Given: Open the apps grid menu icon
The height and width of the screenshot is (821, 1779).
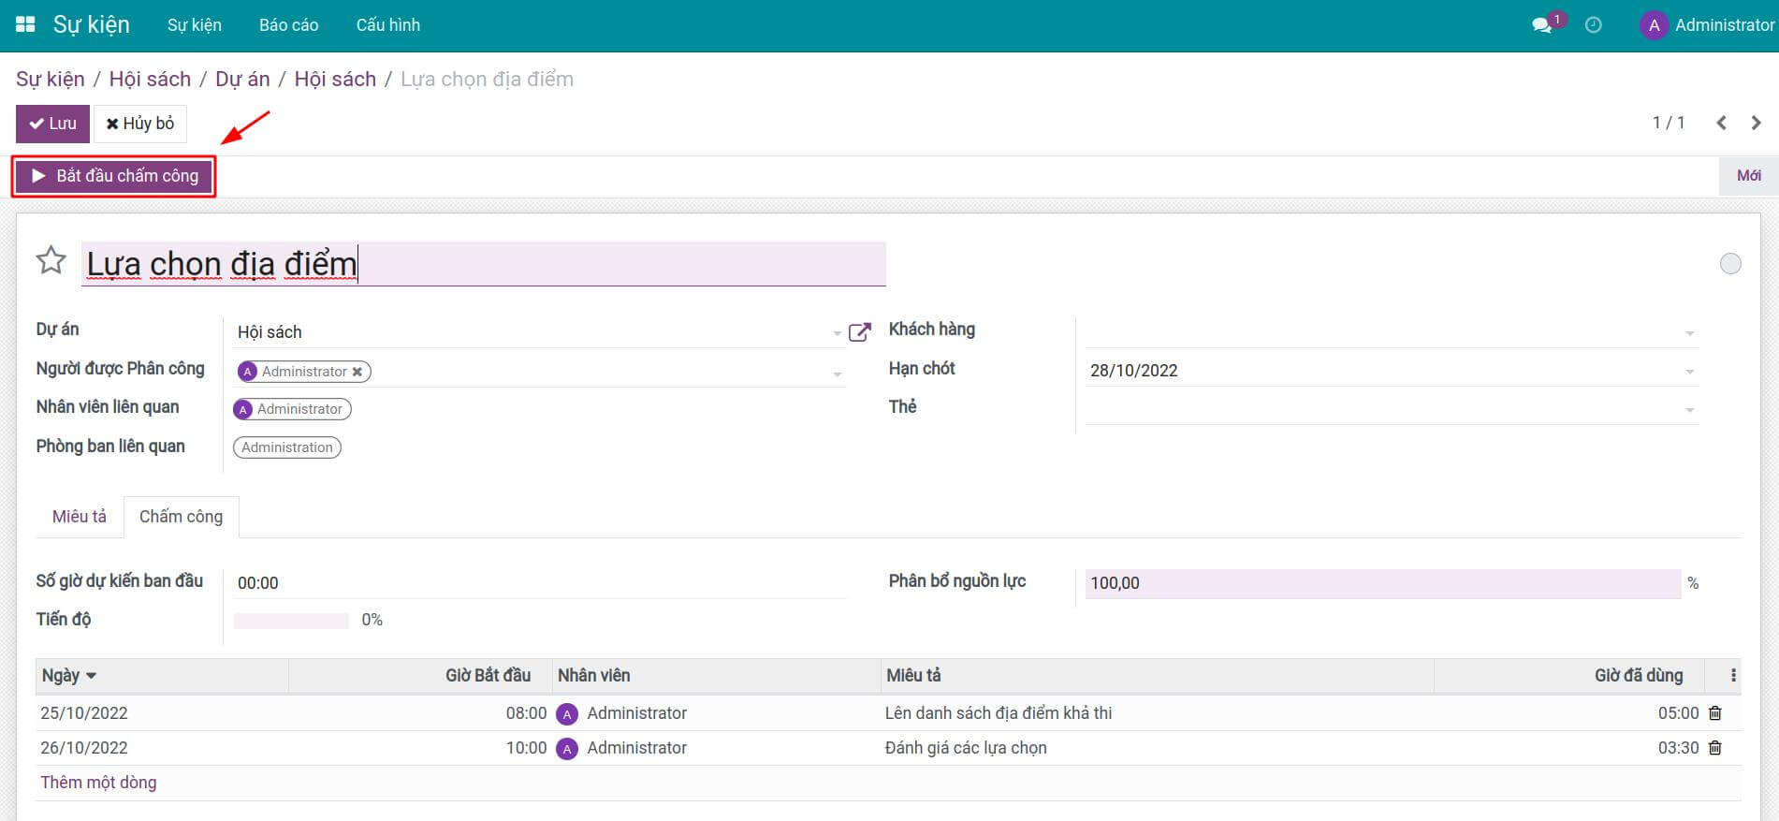Looking at the screenshot, I should 25,24.
